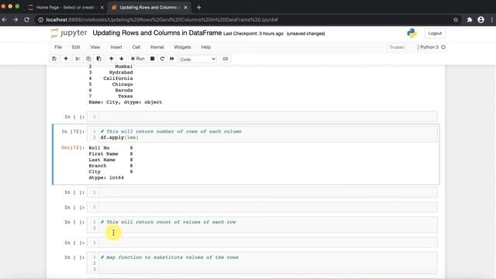The width and height of the screenshot is (496, 279).
Task: Reload the current page
Action: coord(26,19)
